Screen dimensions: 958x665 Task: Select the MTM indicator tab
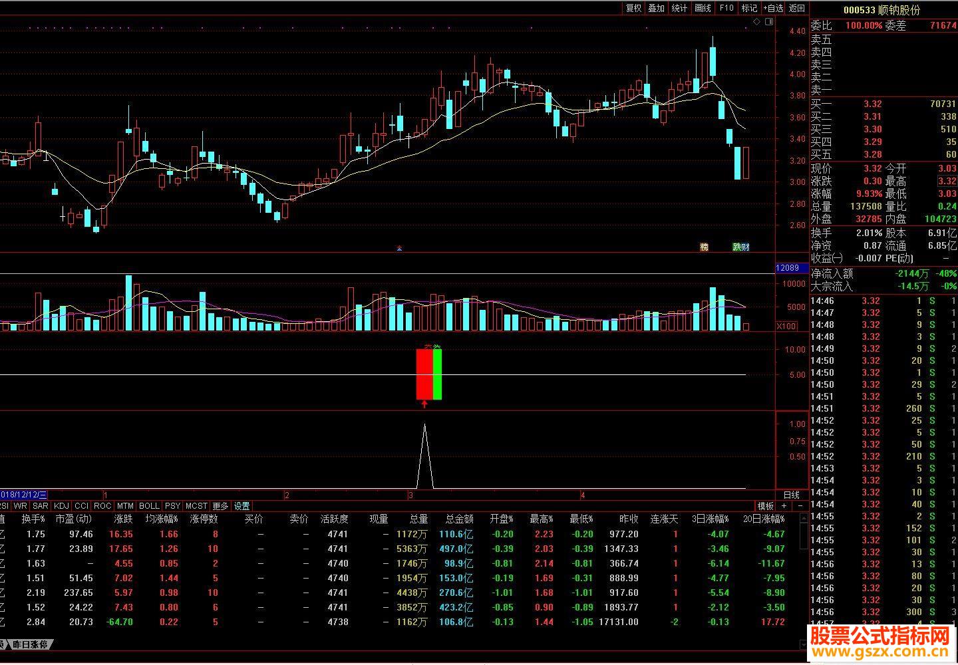[x=126, y=506]
